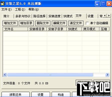Image resolution: width=112 pixels, height=97 pixels.
Task: Click the 编辑文件 button
Action: 59,23
